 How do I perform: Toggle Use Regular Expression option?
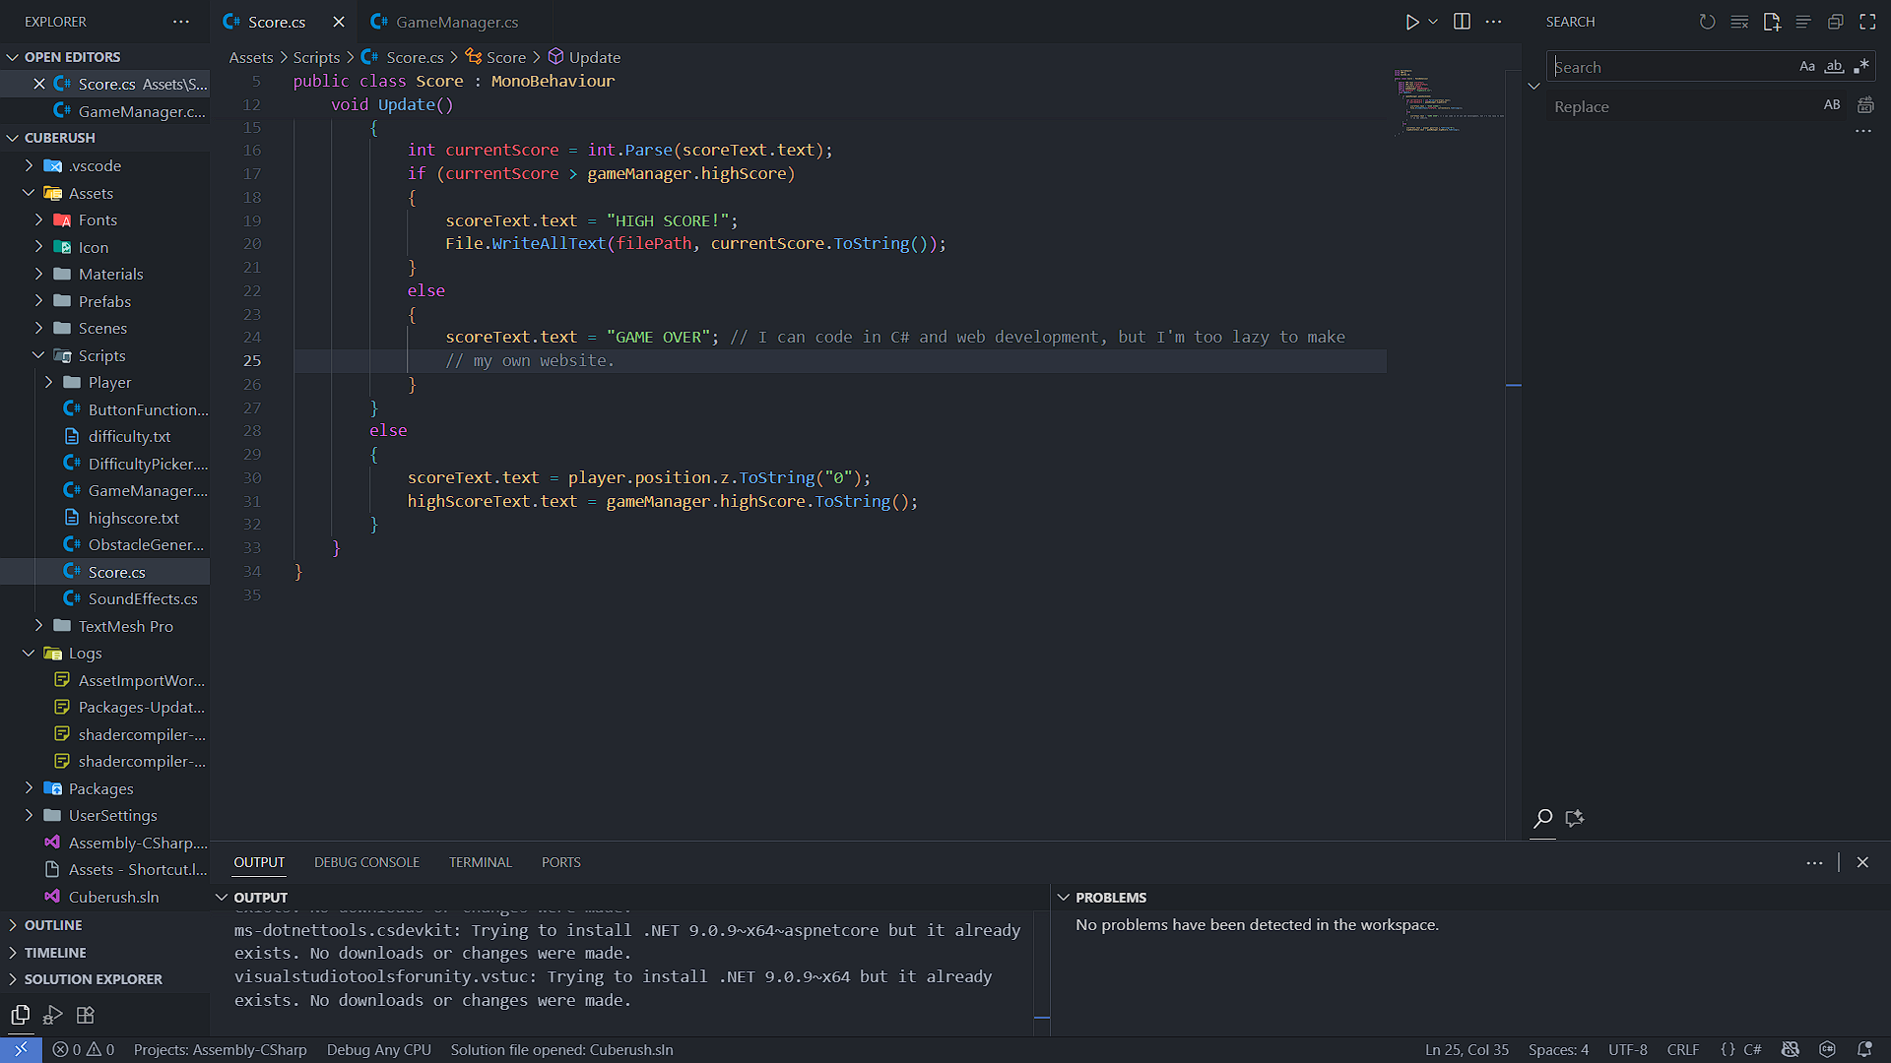pos(1860,67)
